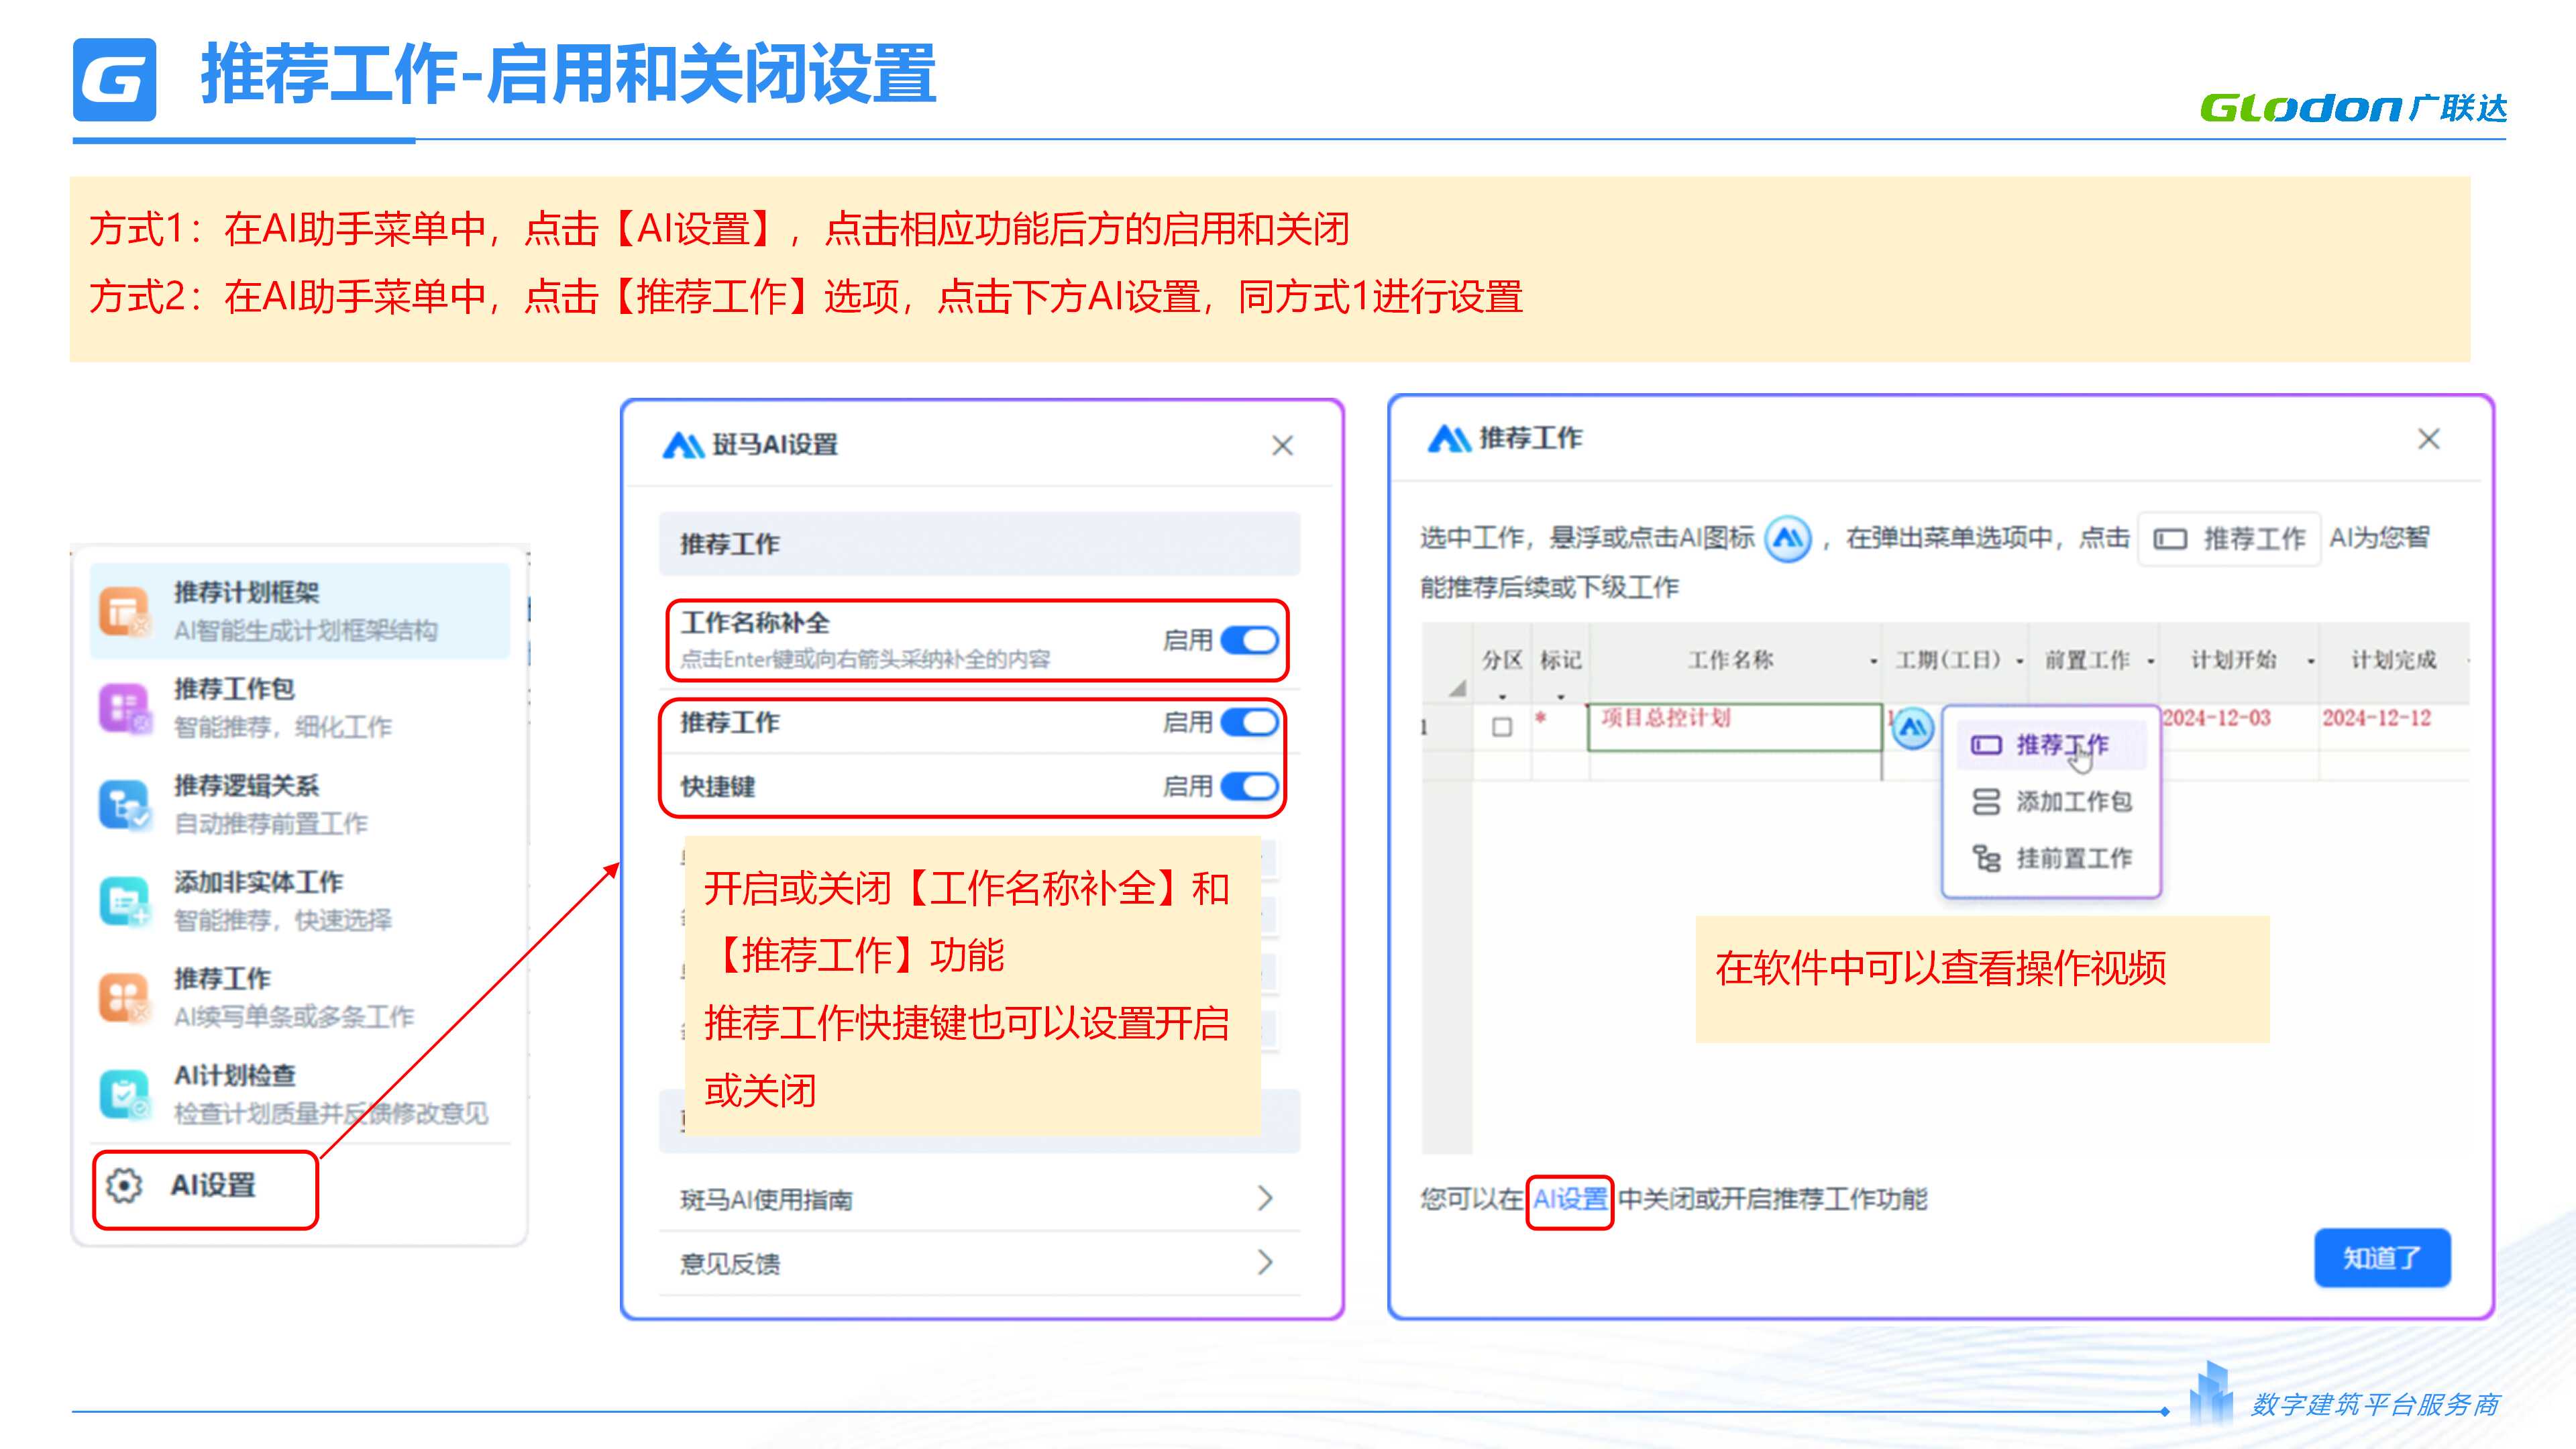Image resolution: width=2576 pixels, height=1449 pixels.
Task: Click the table select-all corner cell
Action: pyautogui.click(x=1447, y=663)
